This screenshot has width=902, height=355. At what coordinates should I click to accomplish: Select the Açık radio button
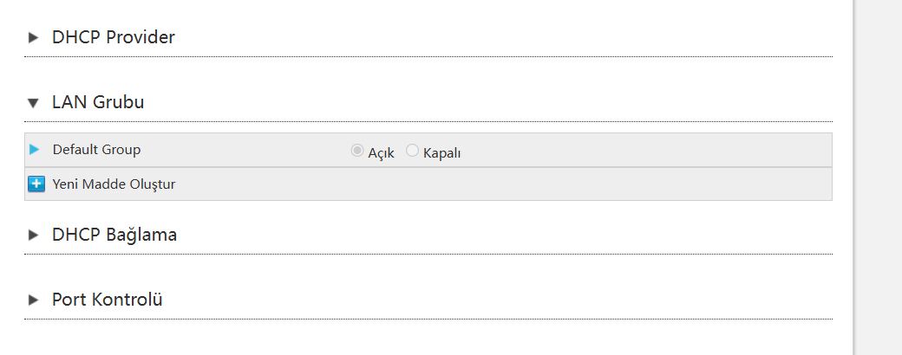[356, 151]
